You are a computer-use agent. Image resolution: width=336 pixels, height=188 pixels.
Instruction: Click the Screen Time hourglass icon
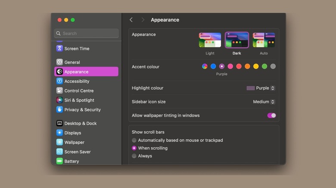(x=59, y=49)
